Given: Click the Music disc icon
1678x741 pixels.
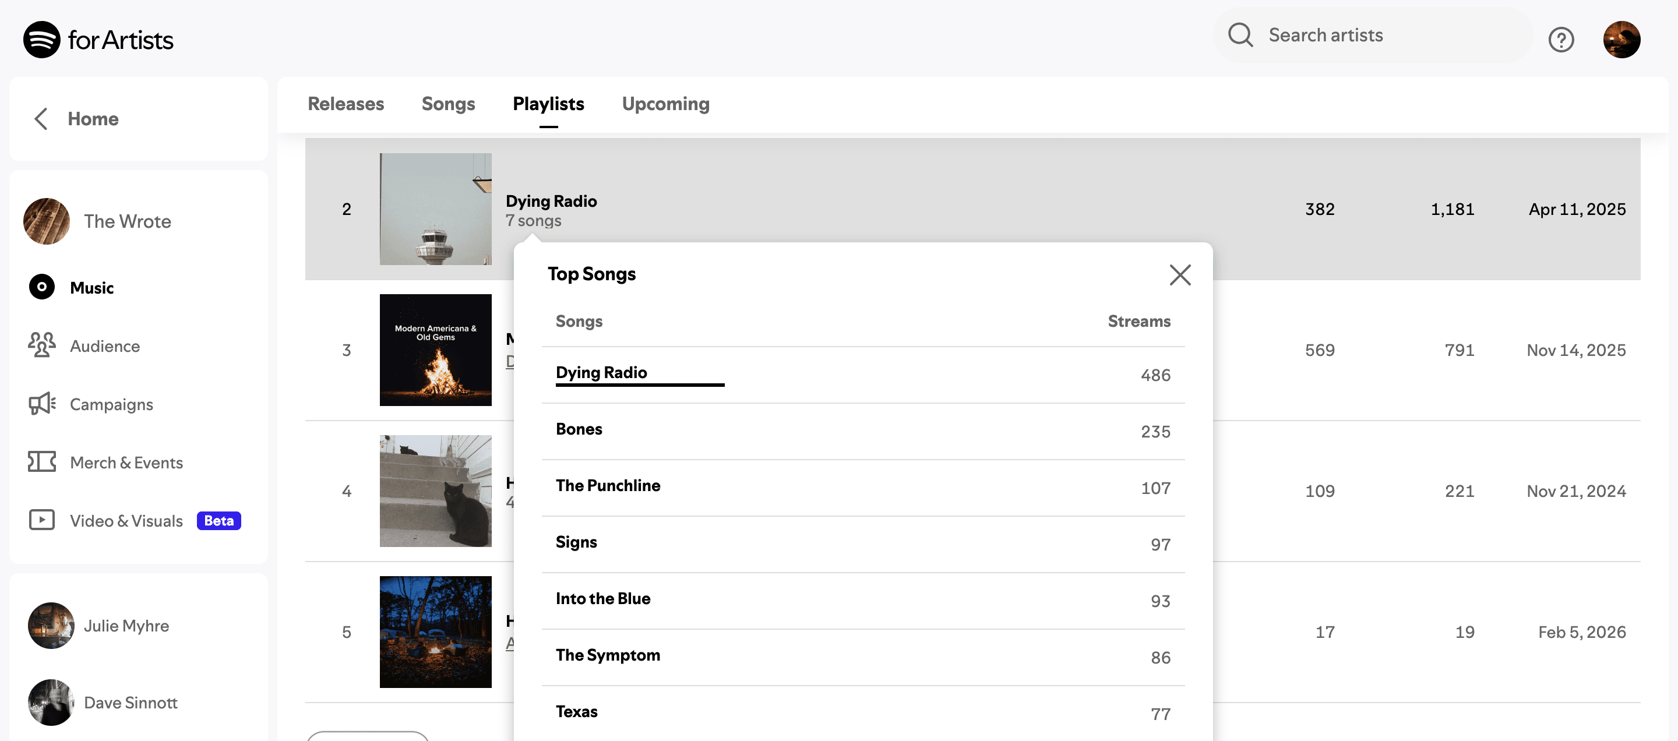Looking at the screenshot, I should pos(42,287).
